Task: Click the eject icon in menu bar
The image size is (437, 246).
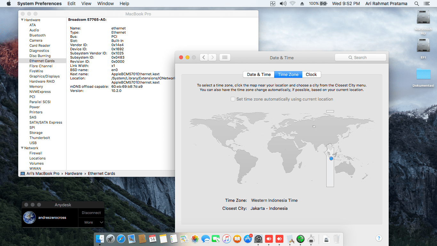Action: coord(302,4)
